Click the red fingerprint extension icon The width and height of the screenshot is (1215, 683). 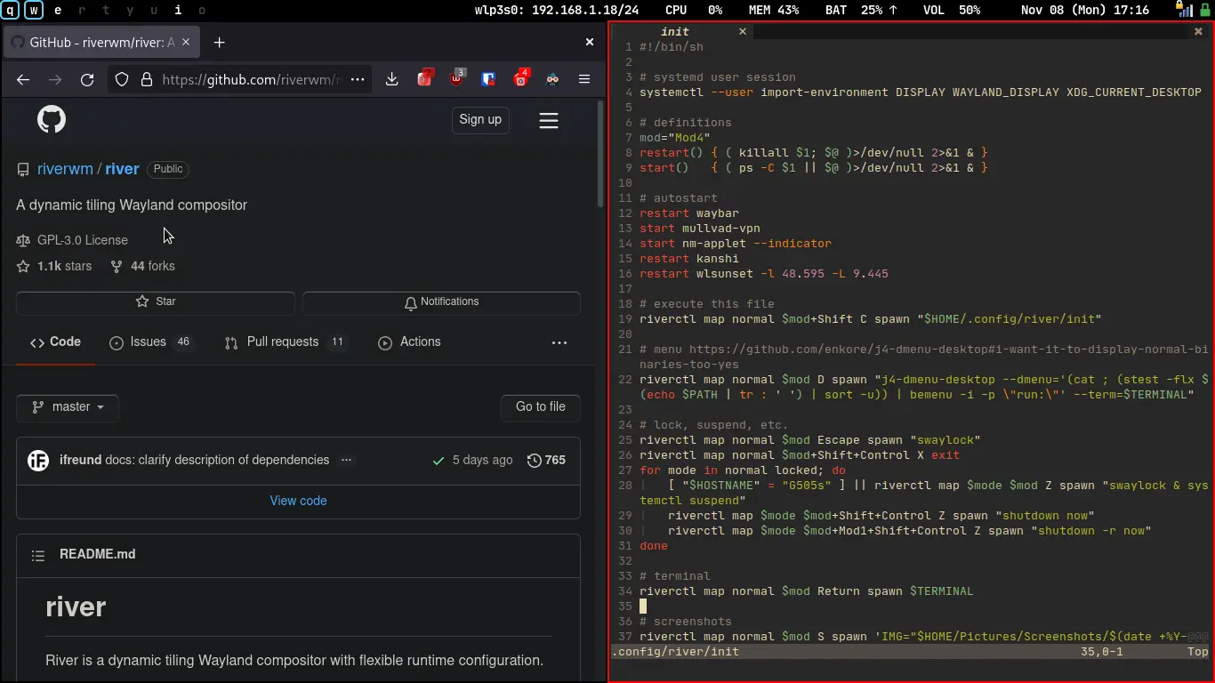(x=425, y=78)
